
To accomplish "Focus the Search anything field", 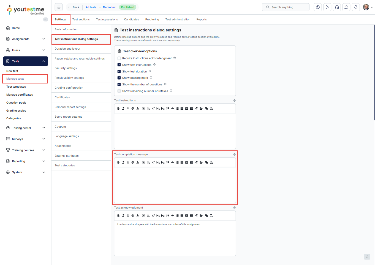I will pyautogui.click(x=286, y=7).
